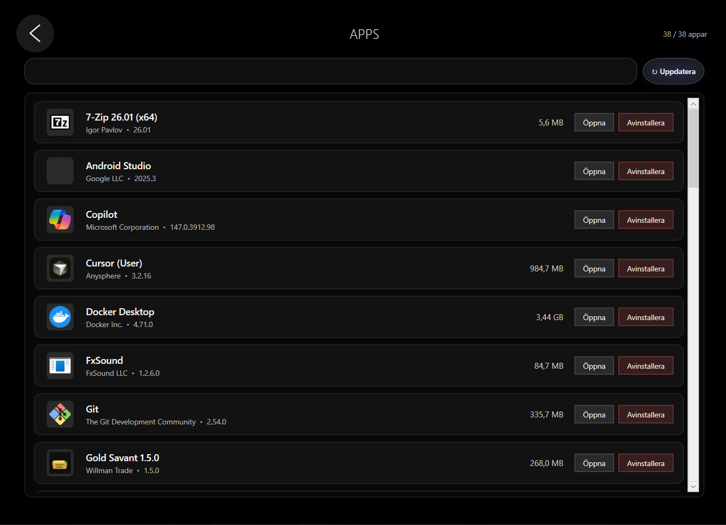Click the vertical scrollbar thumb
726x525 pixels.
tap(693, 149)
